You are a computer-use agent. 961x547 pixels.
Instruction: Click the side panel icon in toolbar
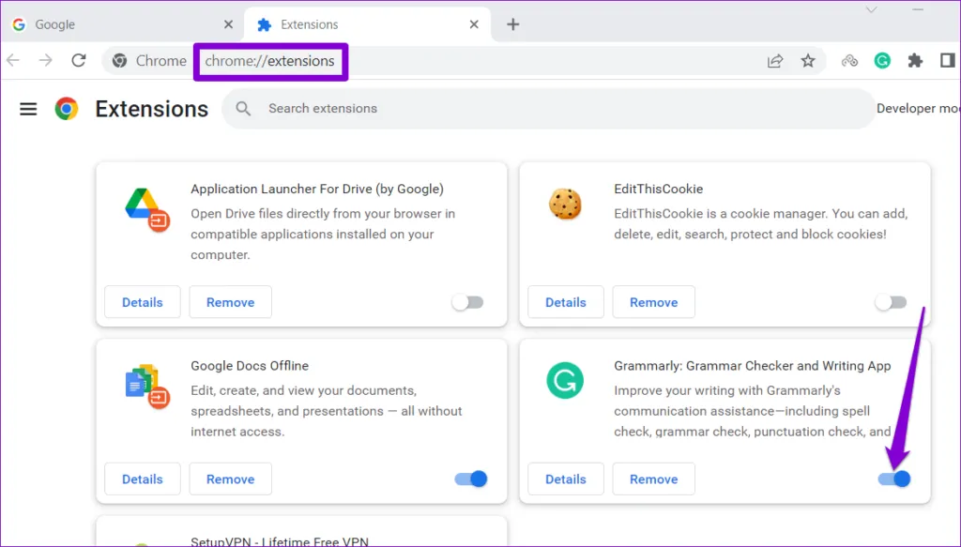(947, 61)
